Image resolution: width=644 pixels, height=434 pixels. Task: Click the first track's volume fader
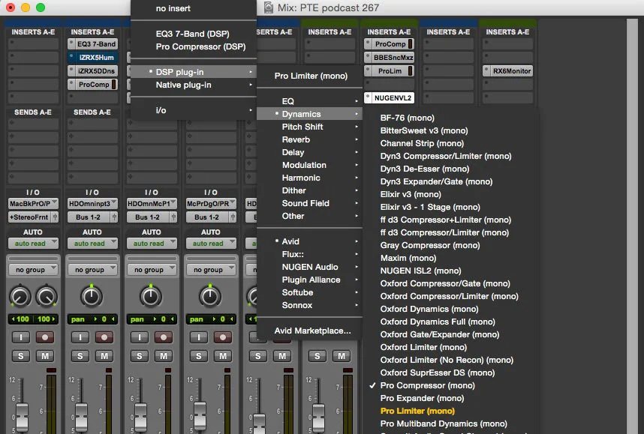22,416
